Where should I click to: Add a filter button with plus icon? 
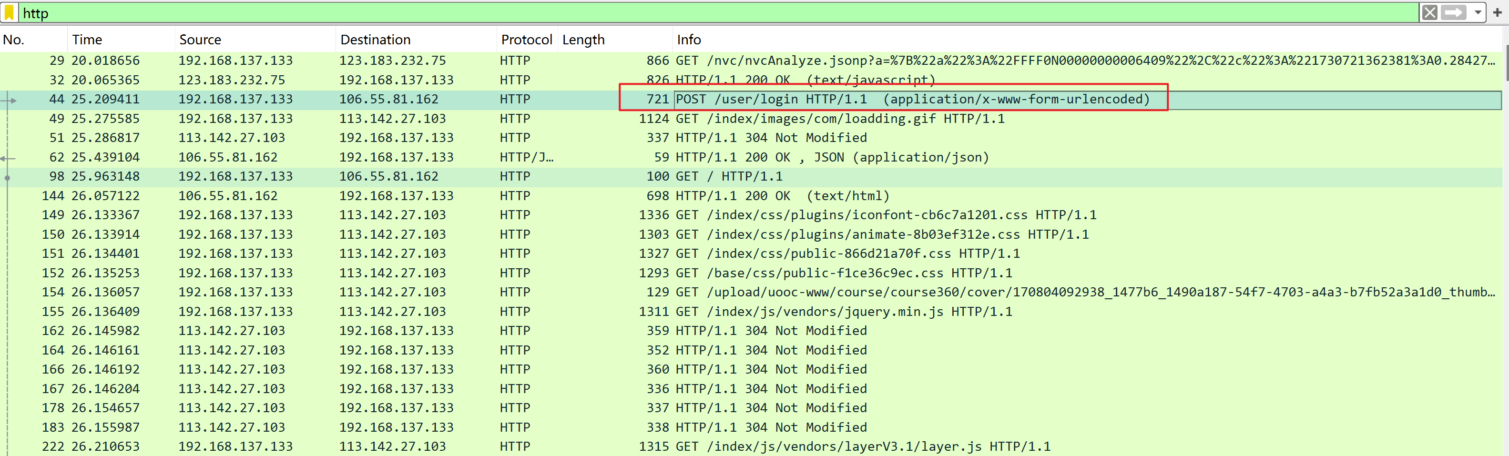1497,12
